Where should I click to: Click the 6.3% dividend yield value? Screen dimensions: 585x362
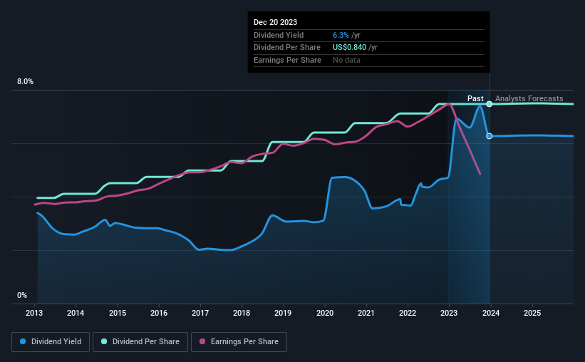[341, 35]
